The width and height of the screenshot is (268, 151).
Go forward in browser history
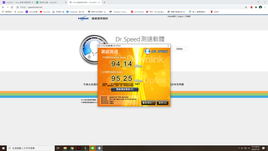tap(7, 7)
